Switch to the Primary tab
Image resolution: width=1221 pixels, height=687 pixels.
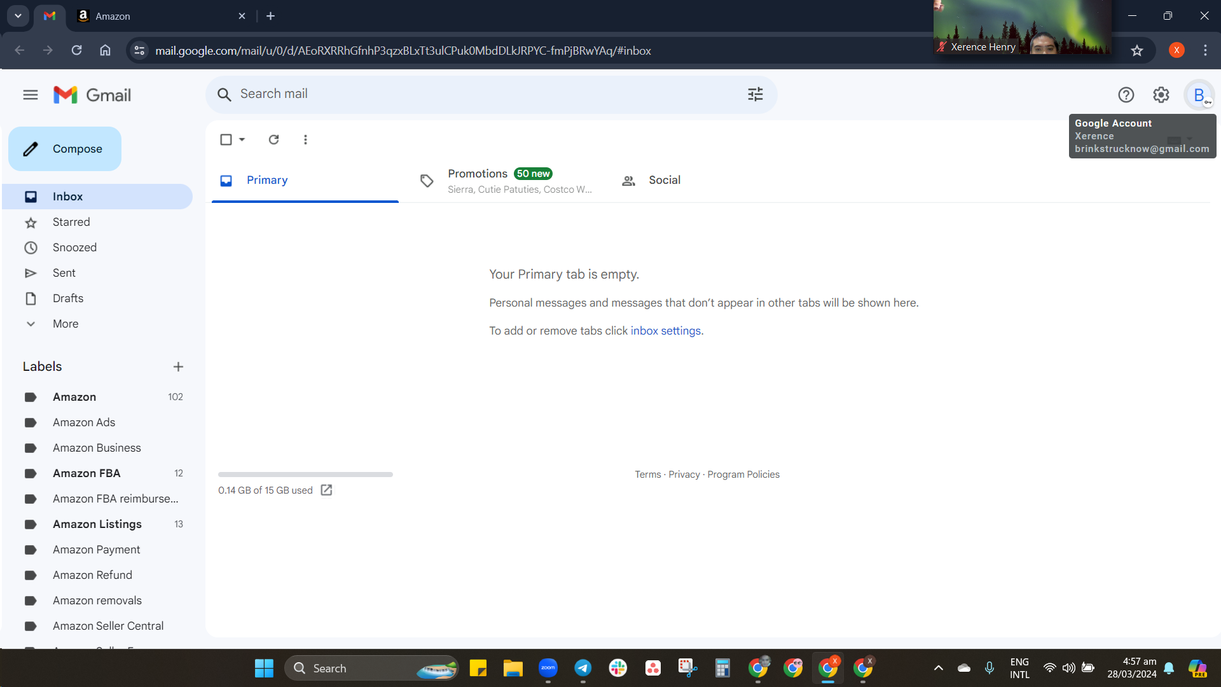point(305,181)
